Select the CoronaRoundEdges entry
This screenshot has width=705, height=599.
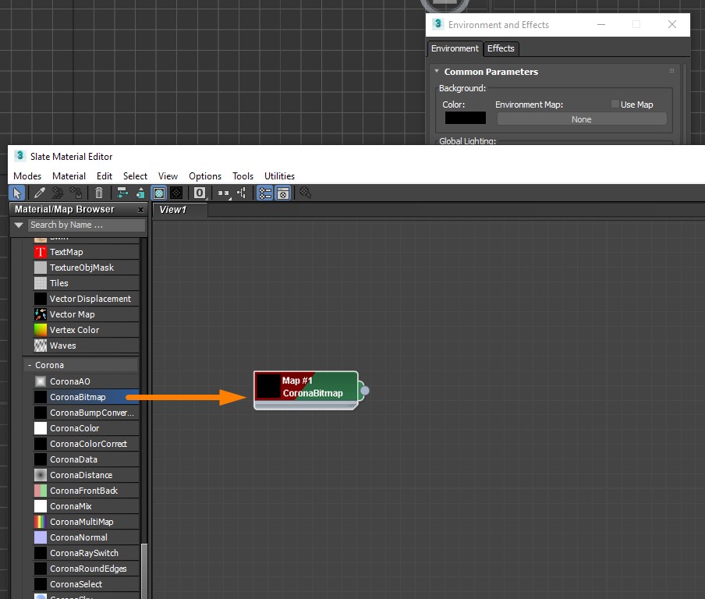[86, 569]
